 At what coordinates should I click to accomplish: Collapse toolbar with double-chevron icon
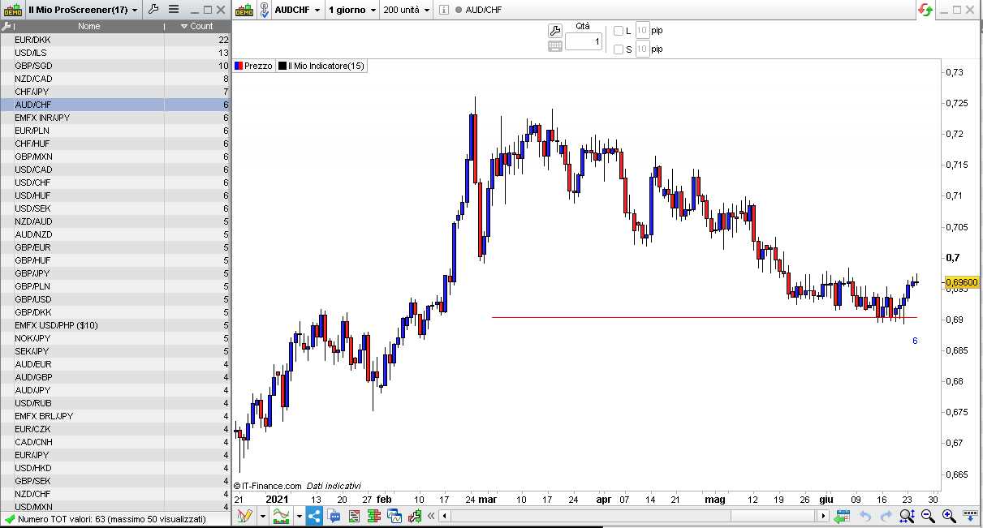[x=432, y=516]
